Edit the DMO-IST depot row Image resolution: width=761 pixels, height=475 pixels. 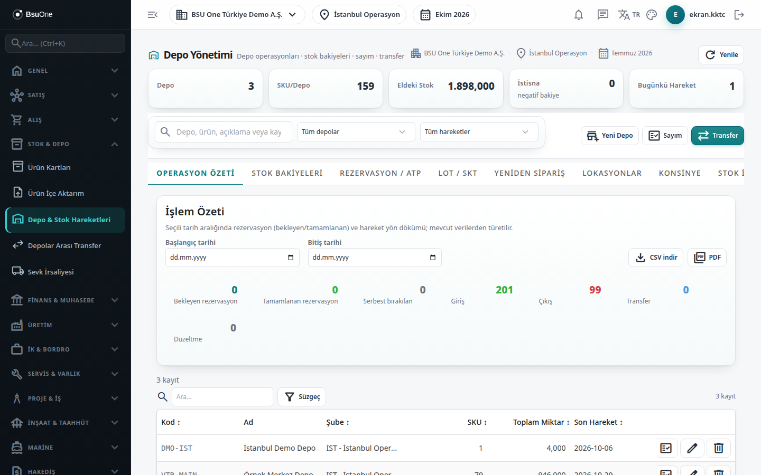click(x=692, y=448)
